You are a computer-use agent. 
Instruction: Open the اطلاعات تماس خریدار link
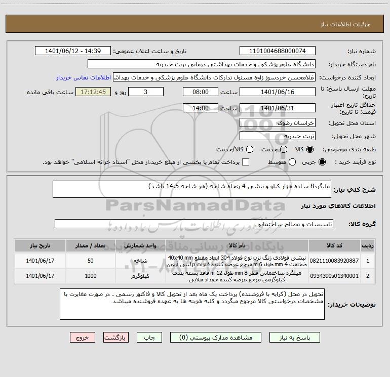pyautogui.click(x=84, y=77)
